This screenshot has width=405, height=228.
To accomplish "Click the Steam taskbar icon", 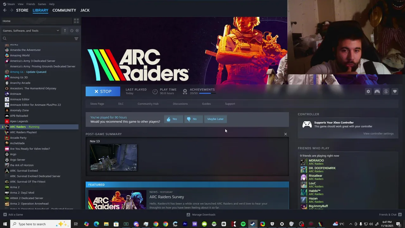I will (253, 224).
